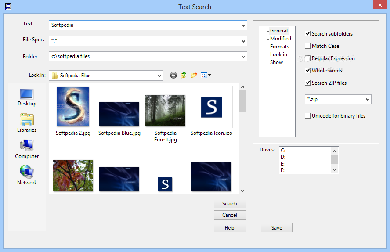
Task: Click the Search button
Action: tap(230, 204)
